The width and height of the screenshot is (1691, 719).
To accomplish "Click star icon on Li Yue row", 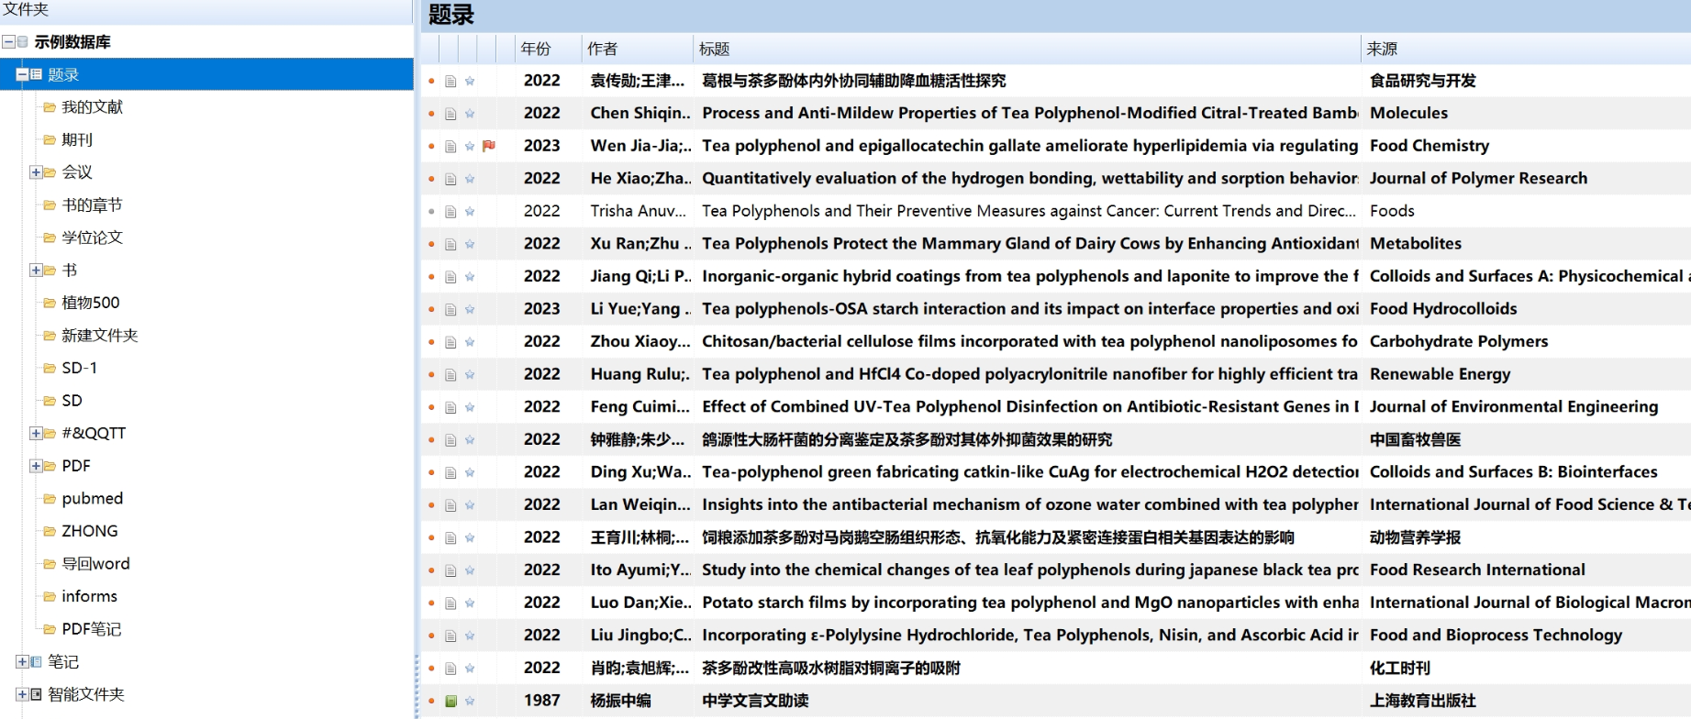I will tap(470, 309).
